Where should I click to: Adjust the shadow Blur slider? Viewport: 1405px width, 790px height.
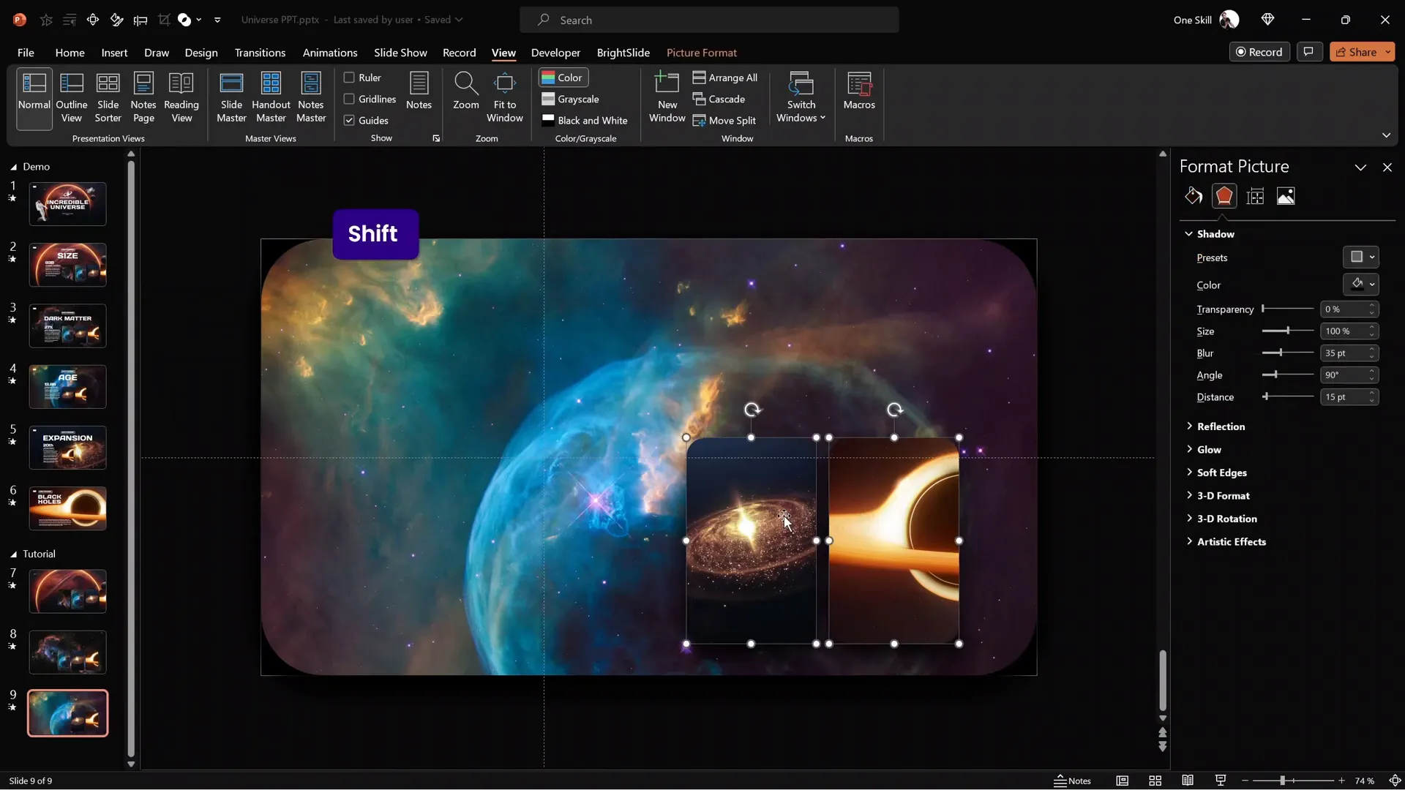(1281, 353)
